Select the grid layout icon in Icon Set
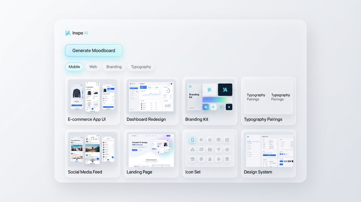This screenshot has height=202, width=361. (227, 140)
